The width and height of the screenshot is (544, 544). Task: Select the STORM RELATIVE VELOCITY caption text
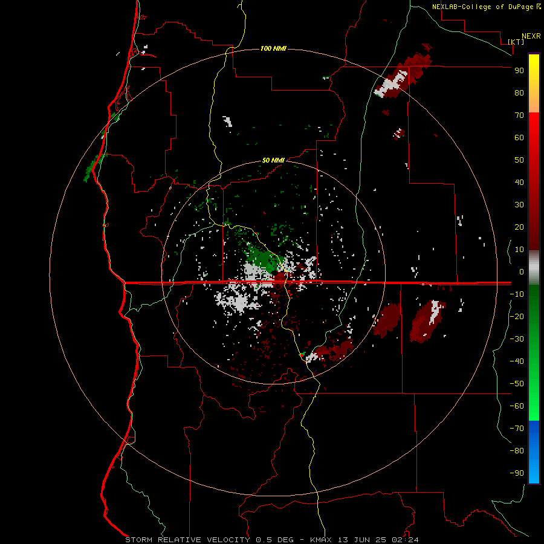click(187, 540)
